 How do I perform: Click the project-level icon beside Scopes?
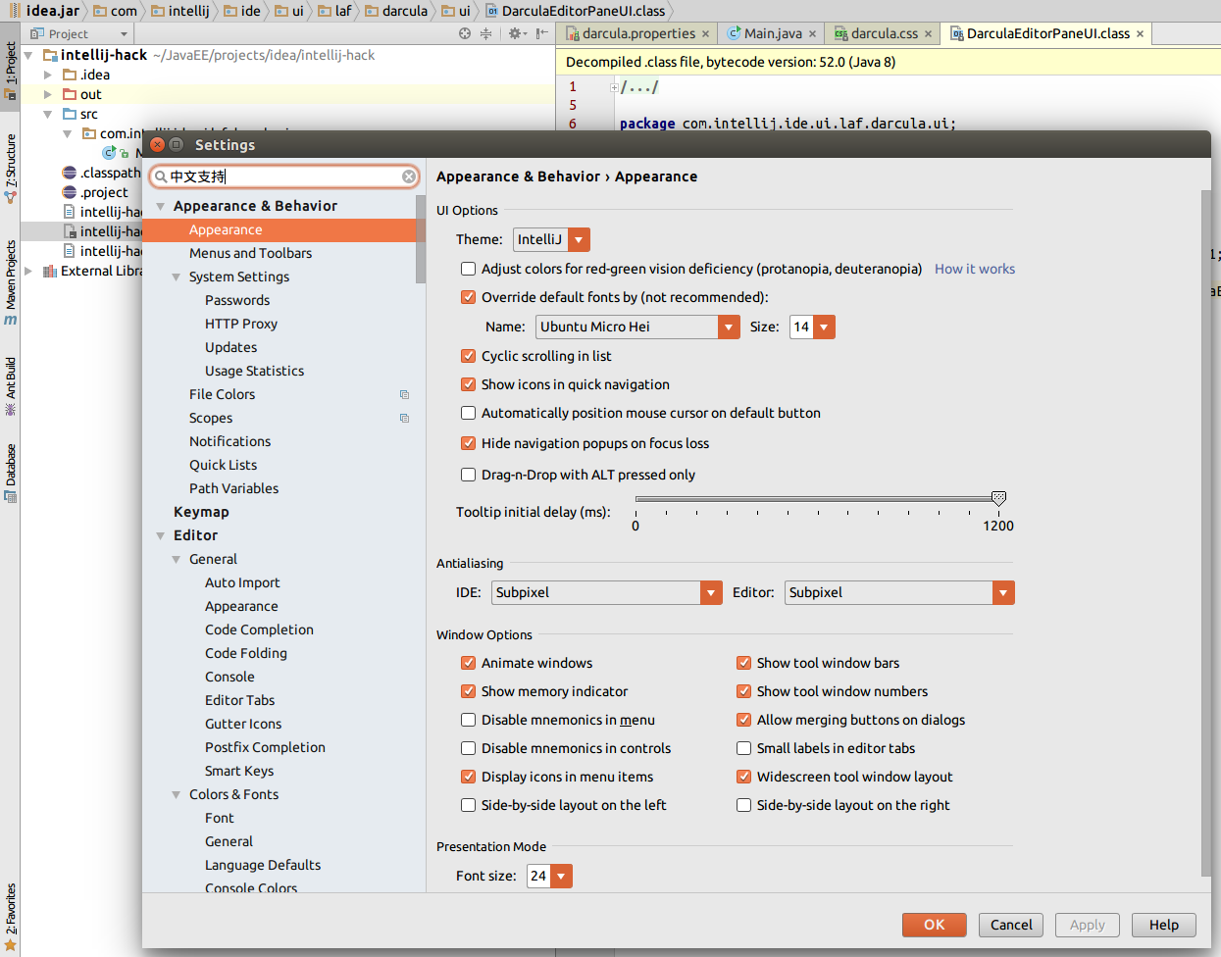pos(404,419)
